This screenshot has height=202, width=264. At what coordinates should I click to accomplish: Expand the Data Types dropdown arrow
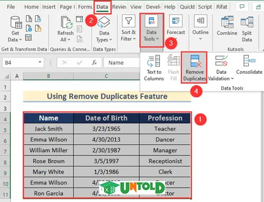(111, 40)
